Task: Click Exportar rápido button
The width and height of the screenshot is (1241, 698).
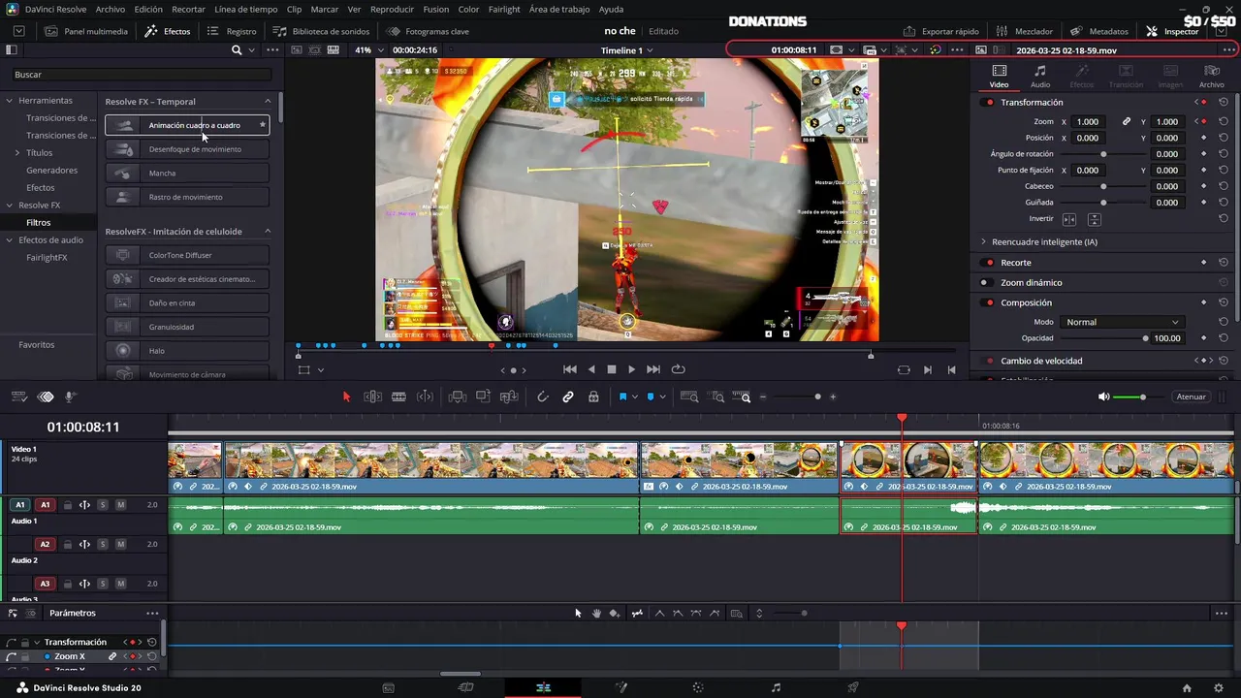Action: [941, 31]
